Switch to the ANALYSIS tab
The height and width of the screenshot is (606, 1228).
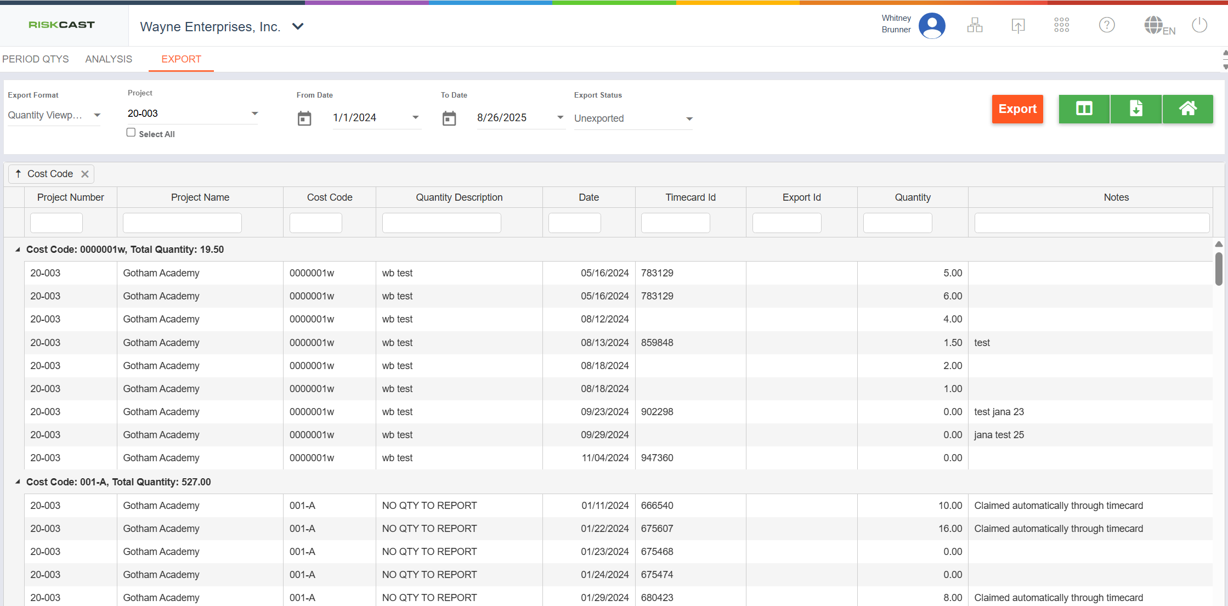109,59
